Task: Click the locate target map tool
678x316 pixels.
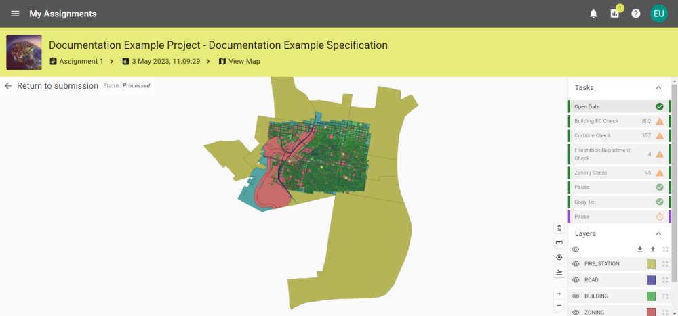Action: (559, 258)
